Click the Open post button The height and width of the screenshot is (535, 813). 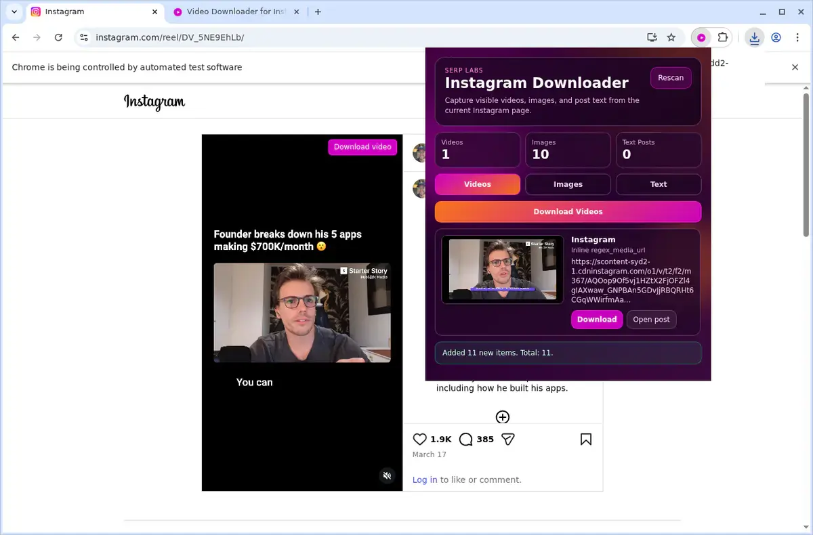click(651, 319)
